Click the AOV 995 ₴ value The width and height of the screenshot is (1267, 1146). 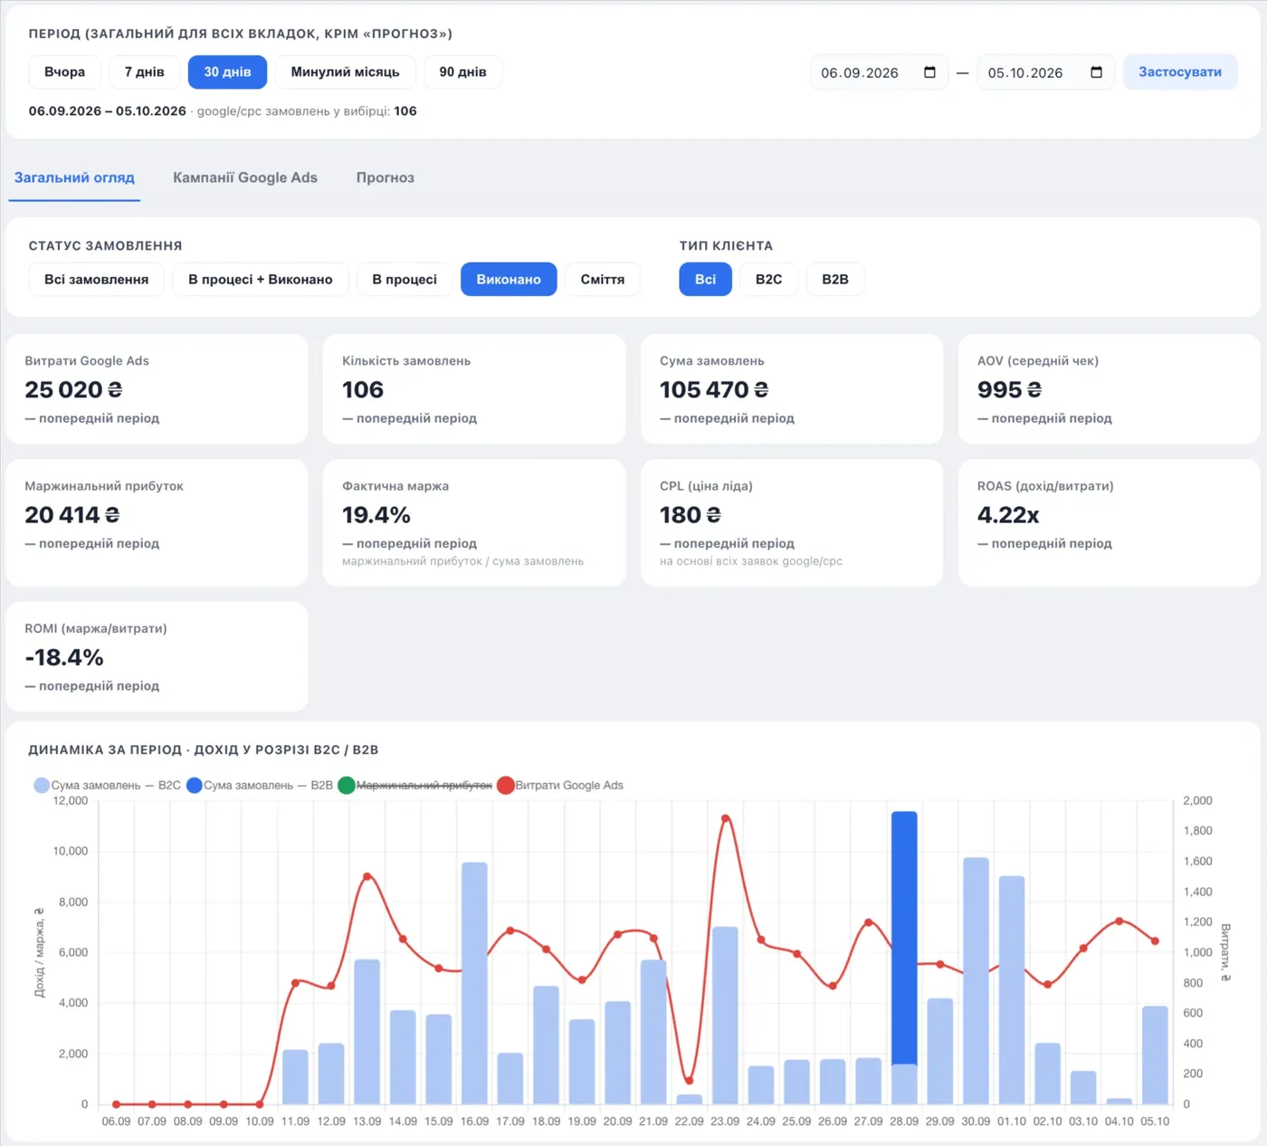point(1009,390)
